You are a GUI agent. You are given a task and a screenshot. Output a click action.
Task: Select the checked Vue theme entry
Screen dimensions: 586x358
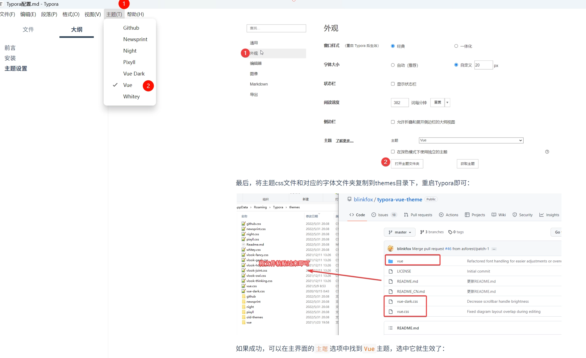pyautogui.click(x=128, y=85)
